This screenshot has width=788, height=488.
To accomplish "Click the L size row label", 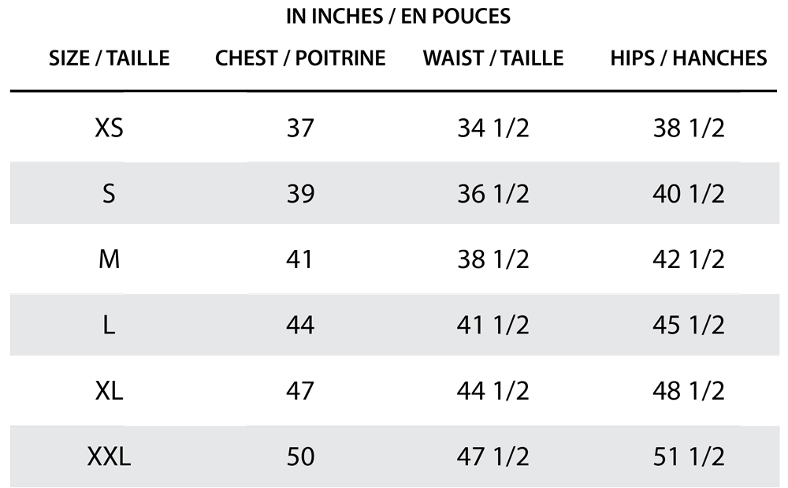I will (109, 325).
